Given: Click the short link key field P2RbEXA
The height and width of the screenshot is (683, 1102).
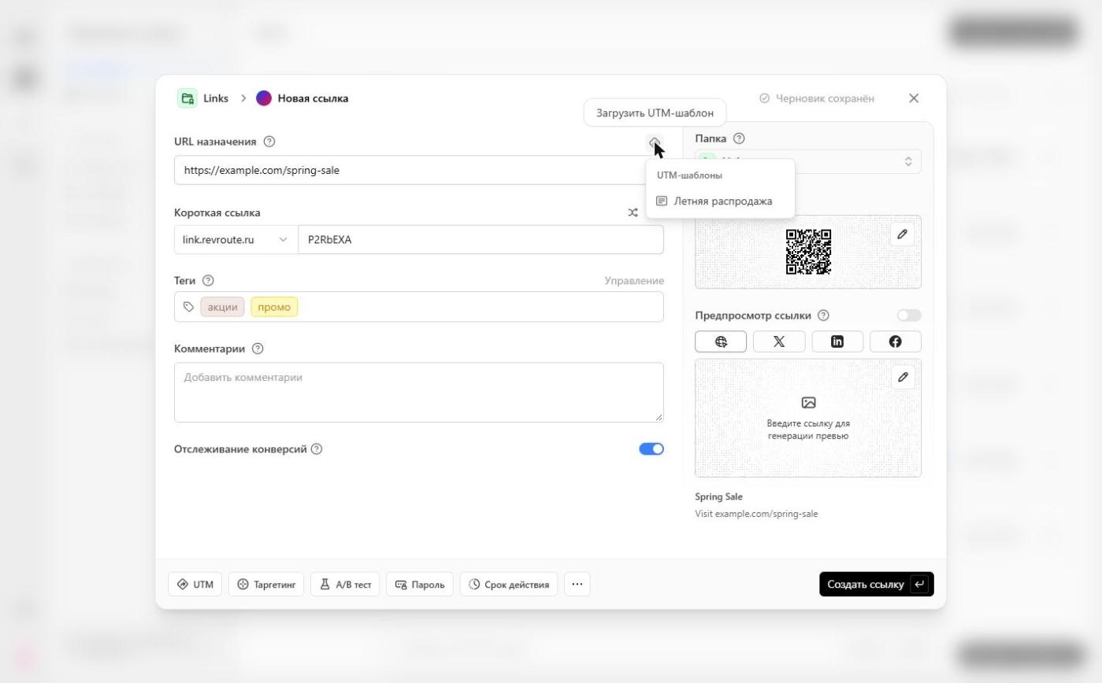Looking at the screenshot, I should (x=481, y=240).
